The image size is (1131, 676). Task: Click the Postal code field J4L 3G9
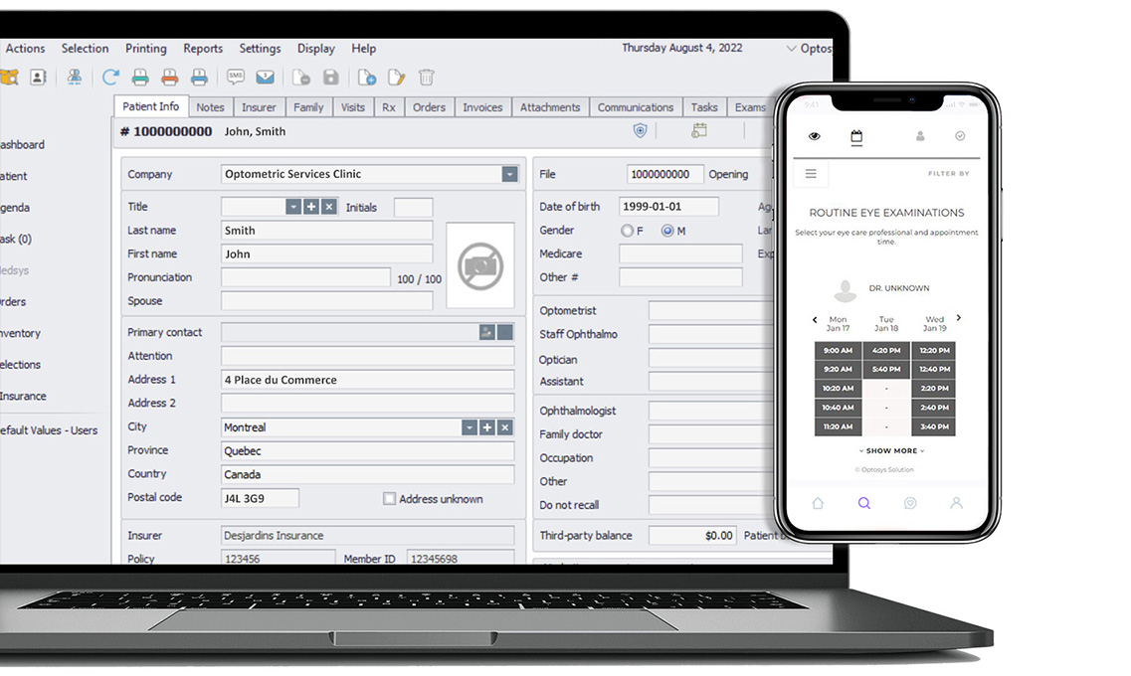coord(260,498)
